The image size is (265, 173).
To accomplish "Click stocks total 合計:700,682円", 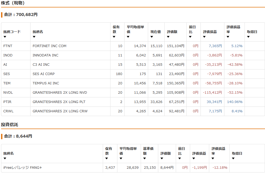I will [x=21, y=15].
